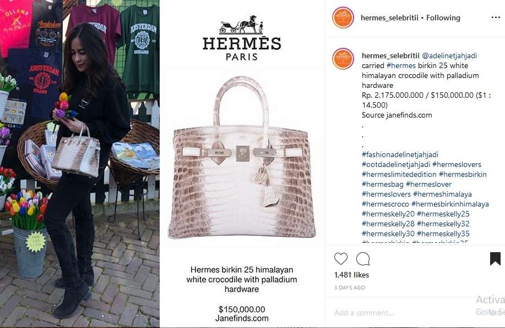The height and width of the screenshot is (328, 505).
Task: Open the #hermes hashtag in caption
Action: click(401, 65)
